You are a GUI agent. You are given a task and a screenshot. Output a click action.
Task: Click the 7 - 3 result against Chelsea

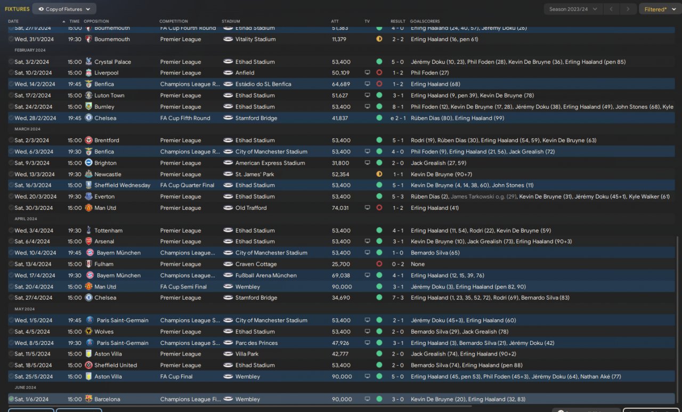pos(398,298)
